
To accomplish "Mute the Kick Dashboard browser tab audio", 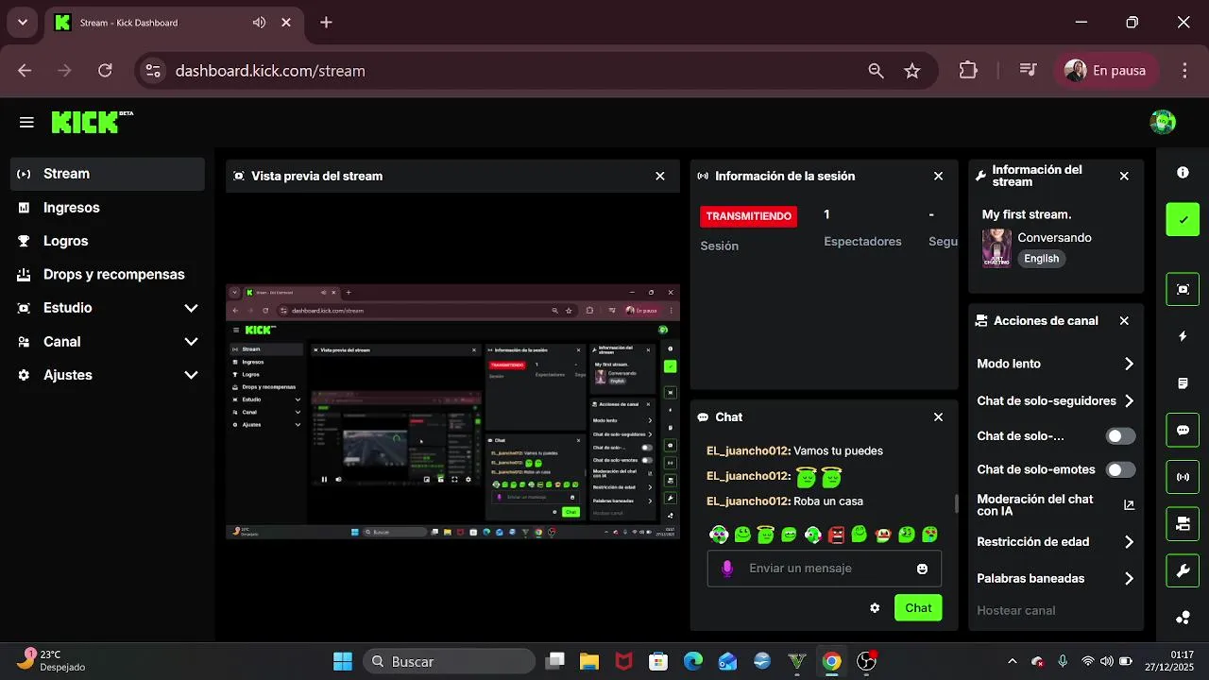I will click(259, 23).
